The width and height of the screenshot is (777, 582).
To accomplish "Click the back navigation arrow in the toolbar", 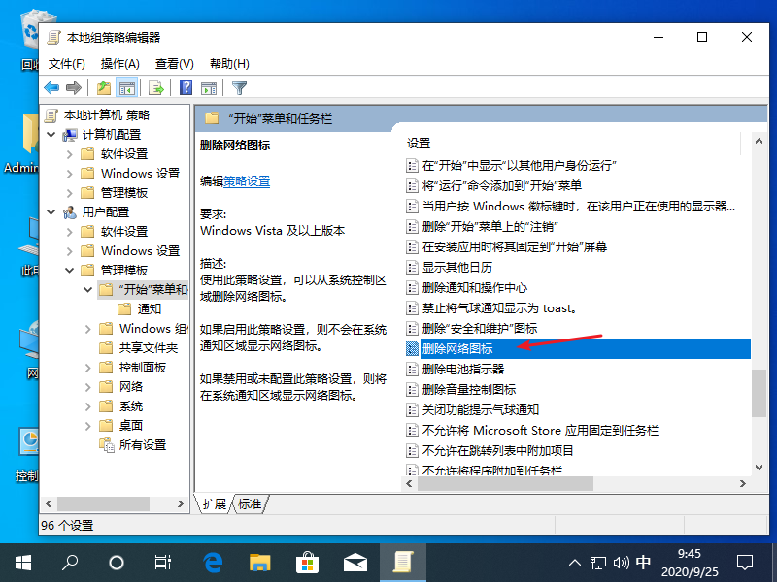I will 51,87.
